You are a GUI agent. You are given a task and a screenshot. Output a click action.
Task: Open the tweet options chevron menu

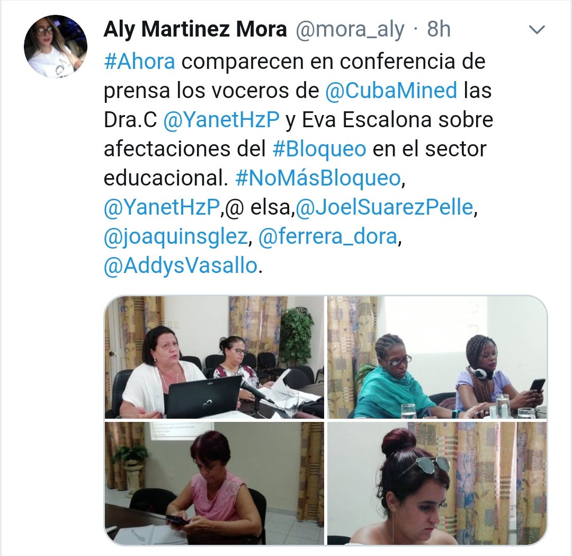pyautogui.click(x=537, y=30)
